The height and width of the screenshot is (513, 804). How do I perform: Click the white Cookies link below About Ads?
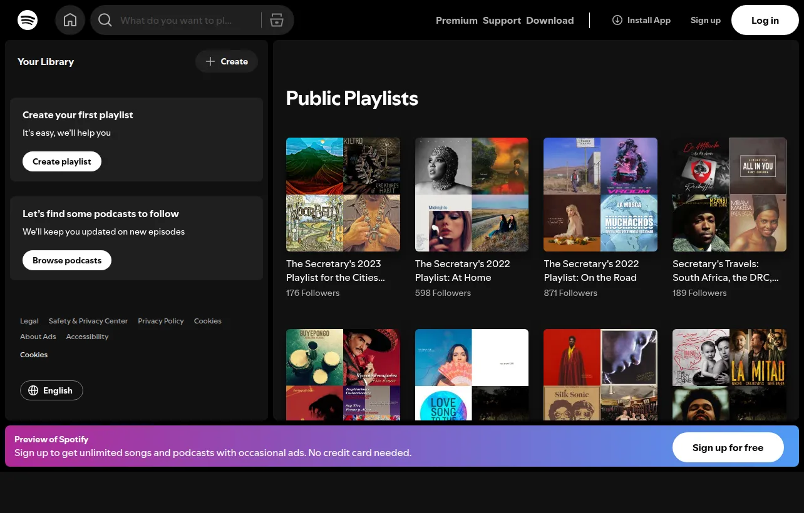point(34,355)
